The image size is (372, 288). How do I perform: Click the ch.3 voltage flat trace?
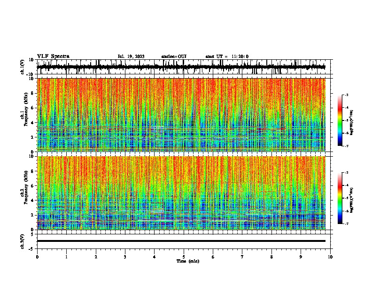pos(181,241)
